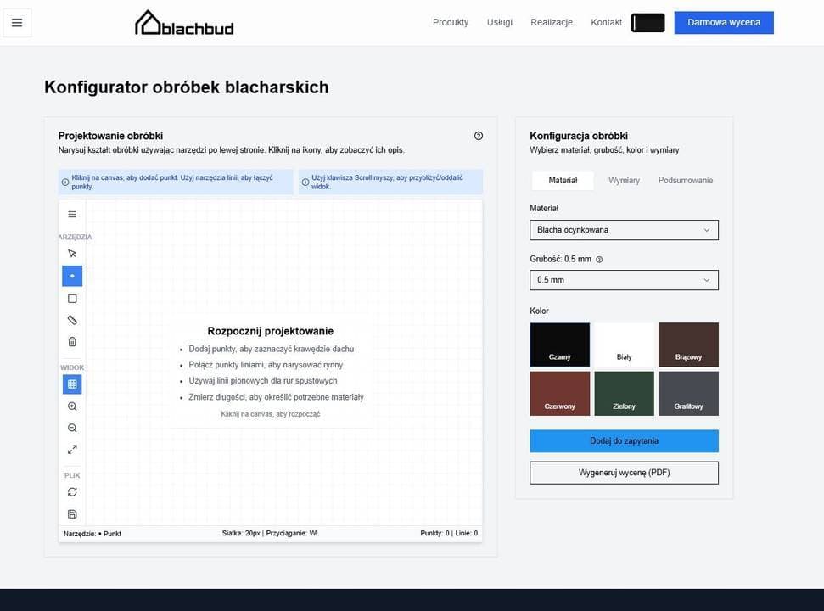Zoom in on the canvas
The image size is (824, 611).
(72, 406)
